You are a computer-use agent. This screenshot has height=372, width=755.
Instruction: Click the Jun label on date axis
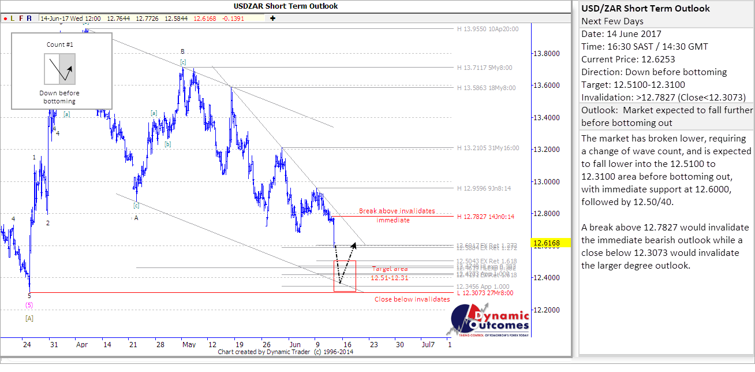pyautogui.click(x=294, y=344)
